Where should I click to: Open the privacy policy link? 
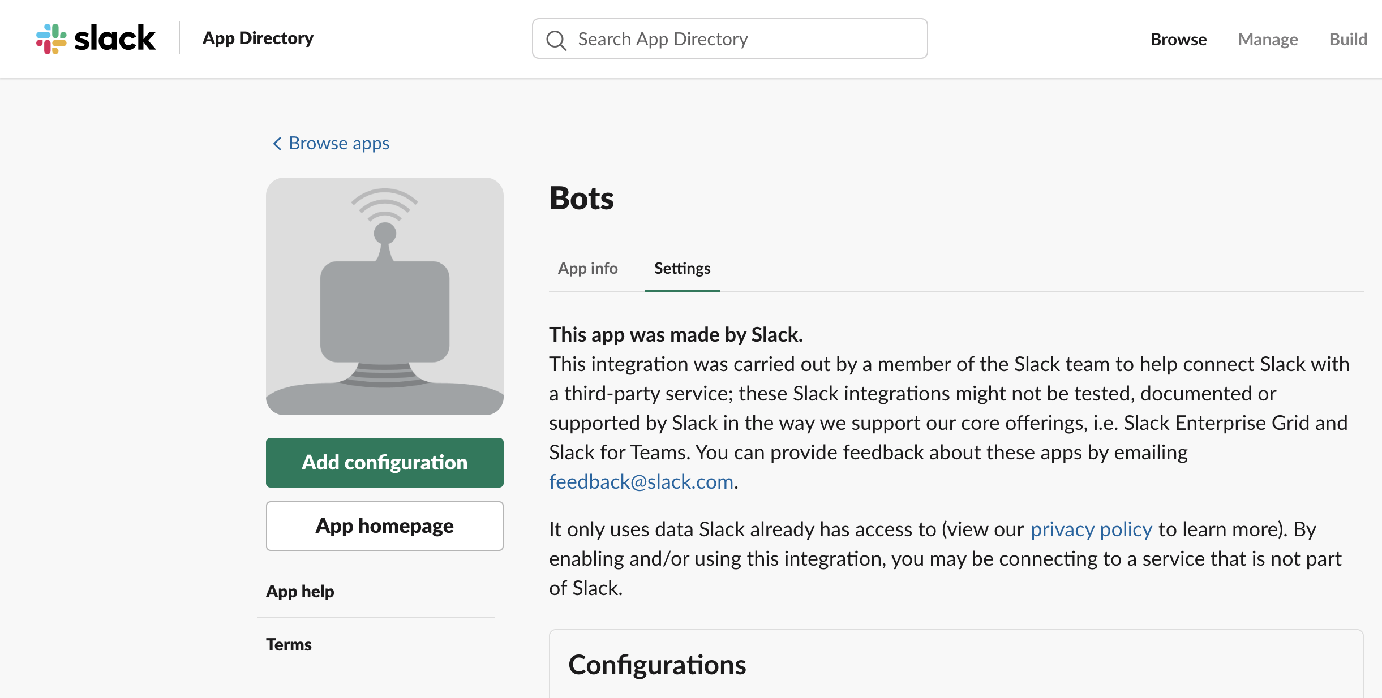[x=1091, y=529]
